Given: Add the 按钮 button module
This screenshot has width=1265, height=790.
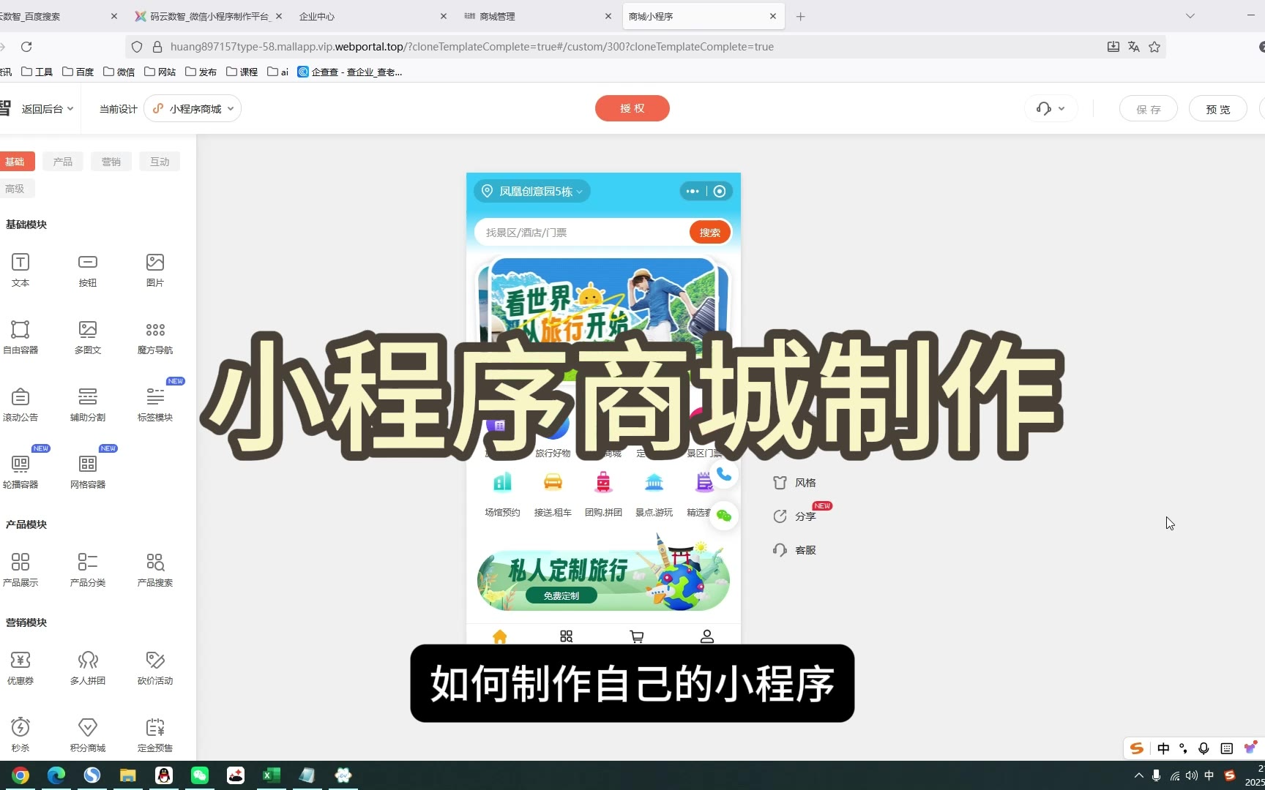Looking at the screenshot, I should pos(88,269).
